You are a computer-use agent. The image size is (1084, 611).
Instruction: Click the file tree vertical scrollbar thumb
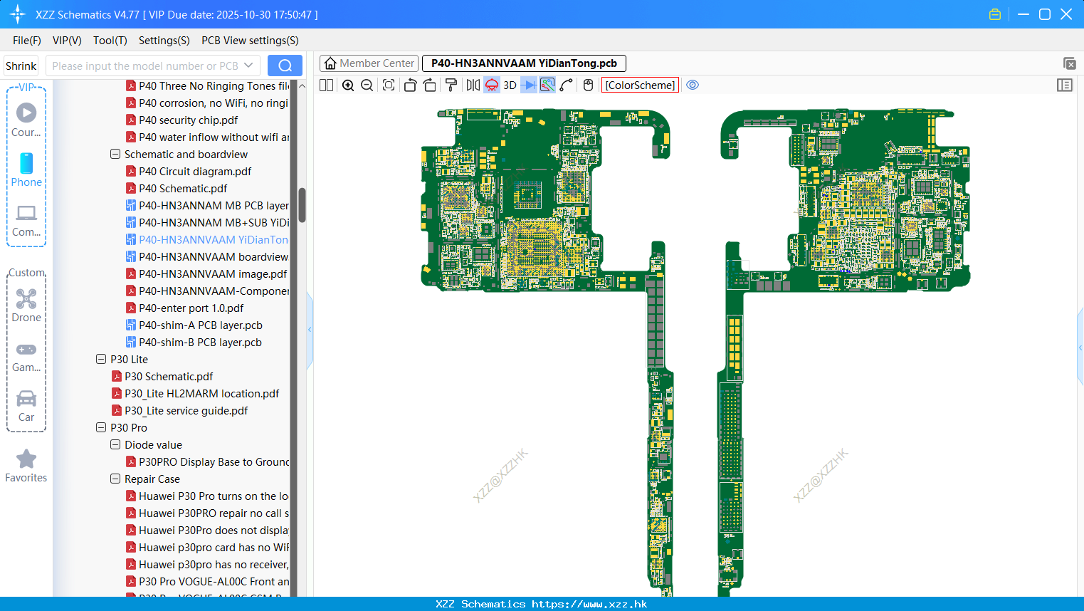click(302, 205)
